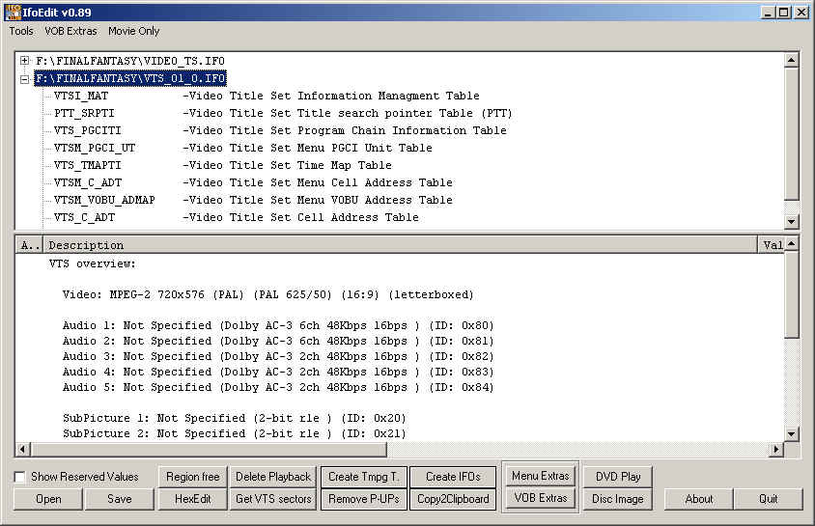Click the Description column header
Image resolution: width=815 pixels, height=526 pixels.
click(400, 245)
